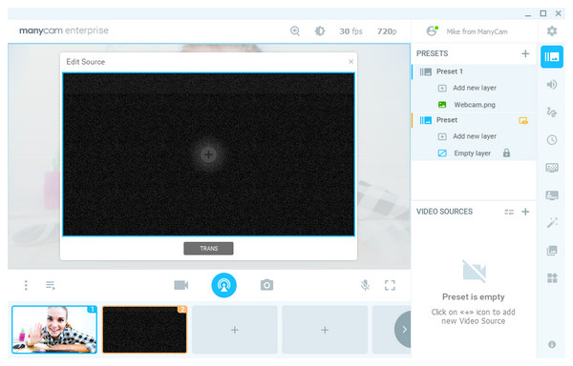Select Preset 1 in presets list

[474, 71]
